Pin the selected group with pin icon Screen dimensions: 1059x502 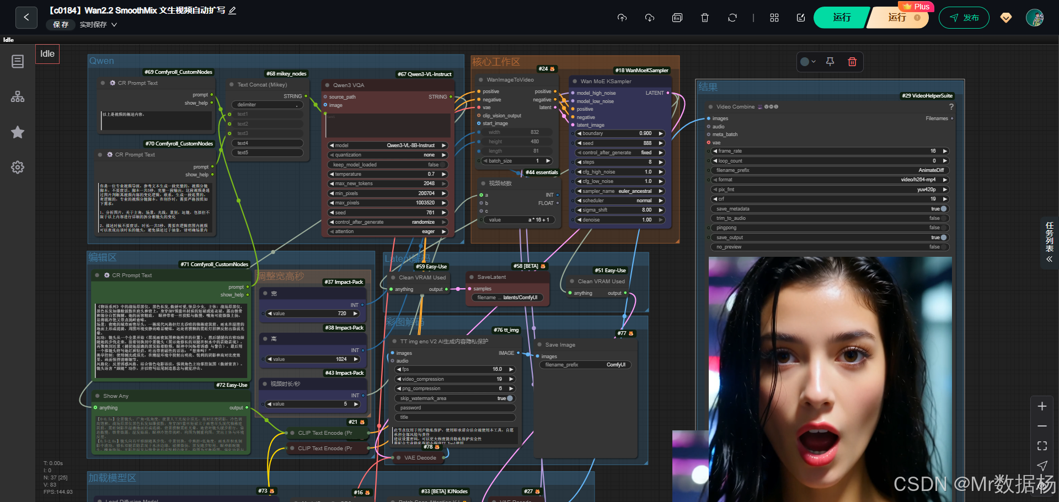(830, 62)
